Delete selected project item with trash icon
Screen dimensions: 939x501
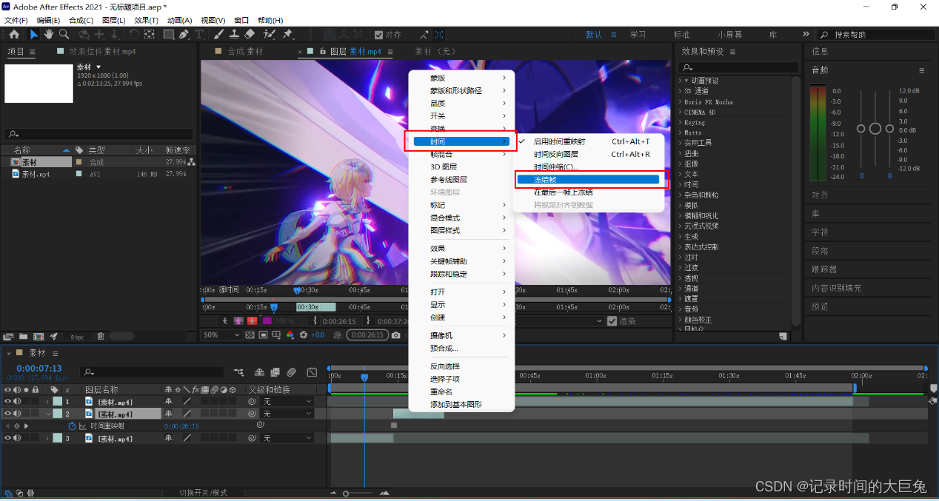(101, 336)
